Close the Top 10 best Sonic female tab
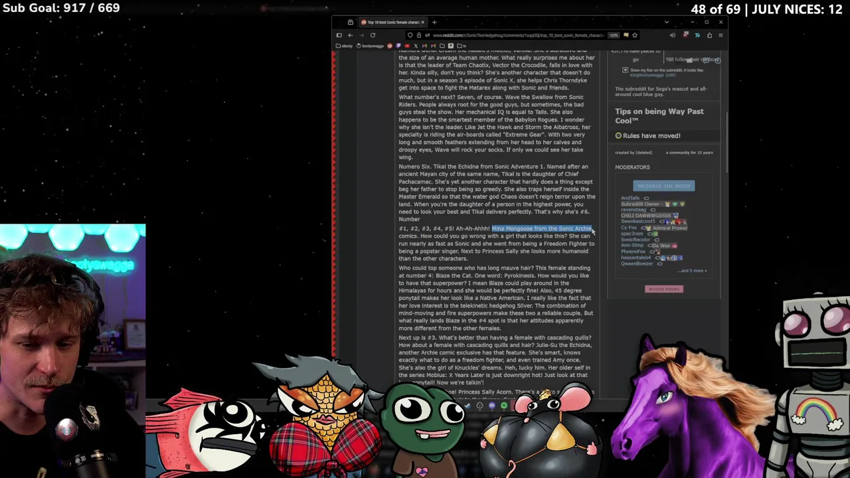Image resolution: width=850 pixels, height=478 pixels. [422, 22]
